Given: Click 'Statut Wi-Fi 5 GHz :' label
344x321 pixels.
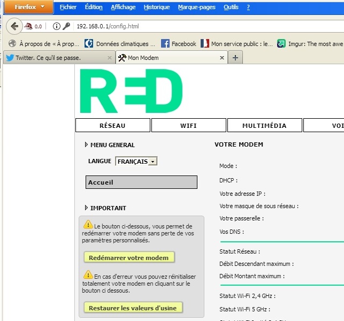Looking at the screenshot, I should pos(245,309).
